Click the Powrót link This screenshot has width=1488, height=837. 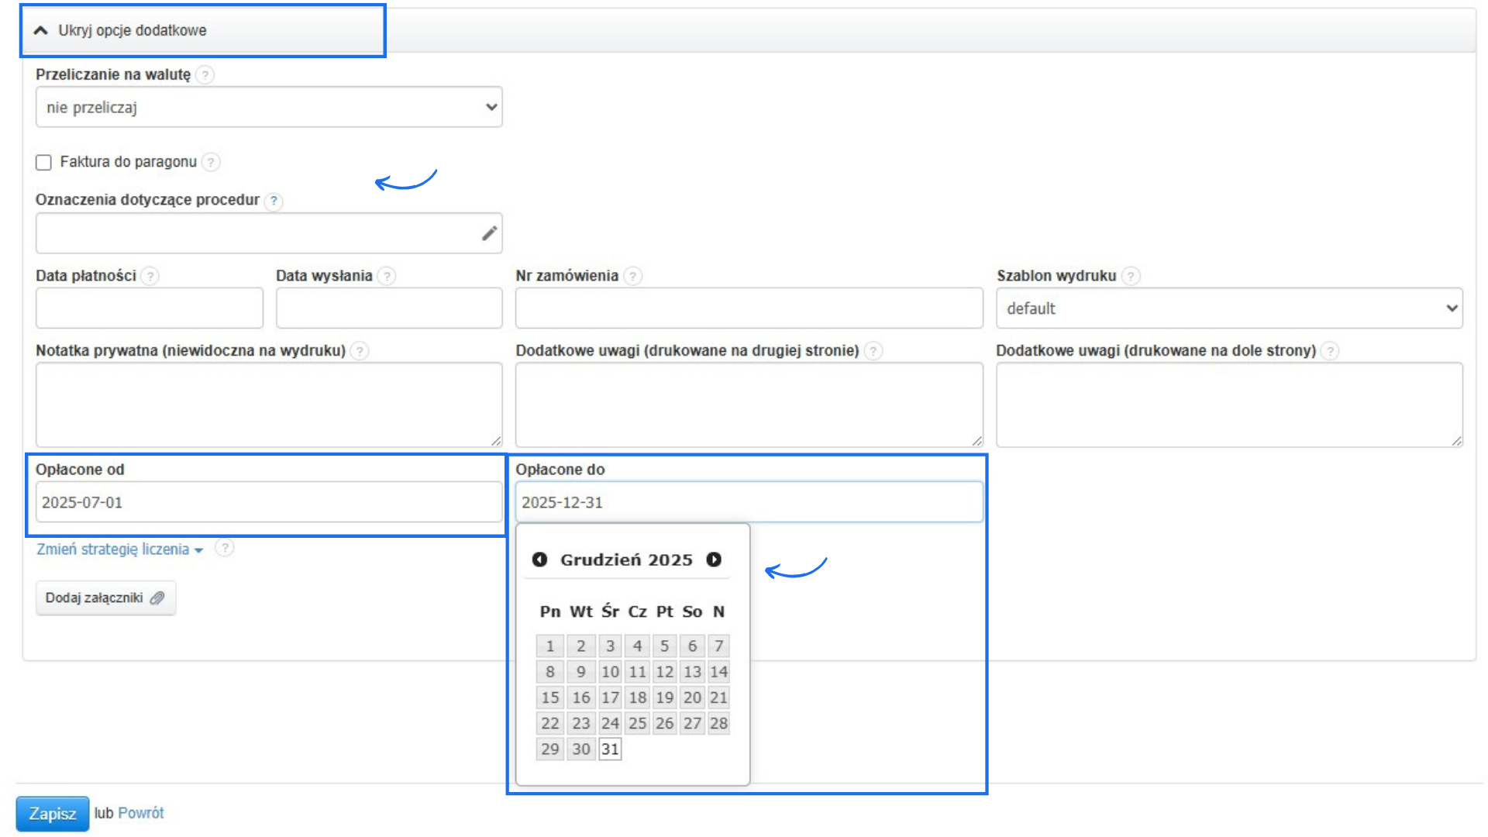pos(140,813)
